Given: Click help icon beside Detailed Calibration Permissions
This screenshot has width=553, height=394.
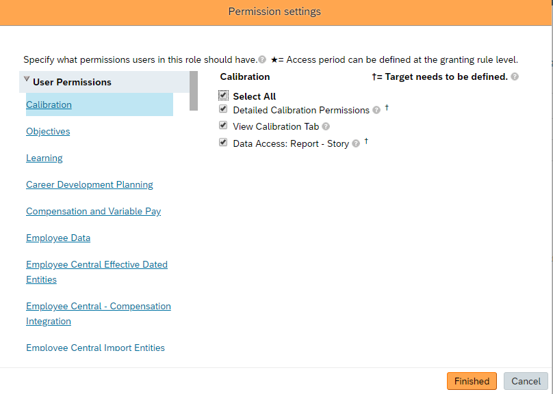Looking at the screenshot, I should pos(376,111).
